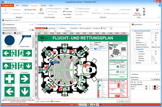The image size is (162, 107).
Task: Open the Schriftgröße size dropdown
Action: coord(55,31)
